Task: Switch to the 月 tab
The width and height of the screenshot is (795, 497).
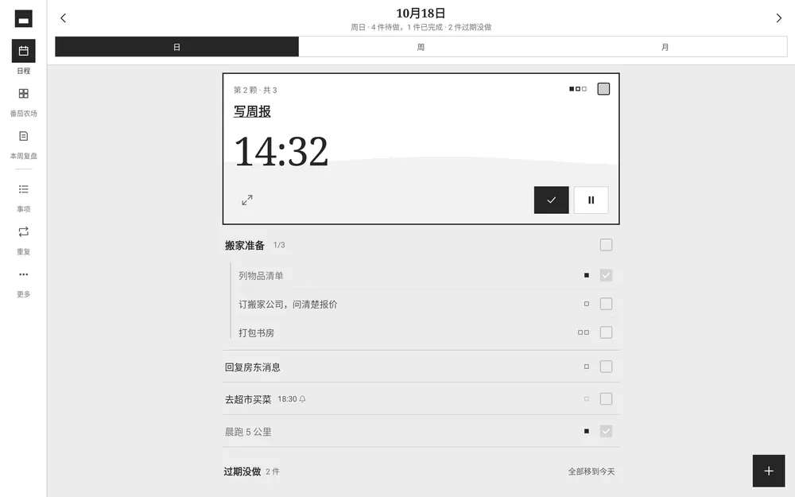Action: pyautogui.click(x=665, y=47)
